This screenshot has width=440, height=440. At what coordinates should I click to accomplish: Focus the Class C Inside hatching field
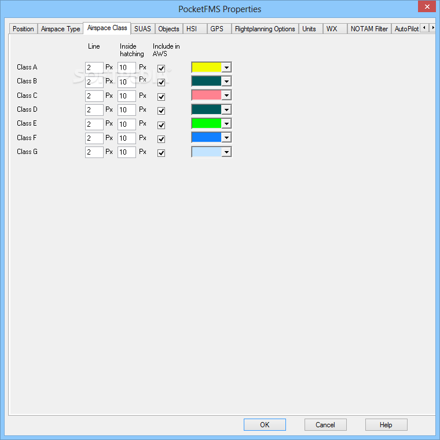point(127,96)
